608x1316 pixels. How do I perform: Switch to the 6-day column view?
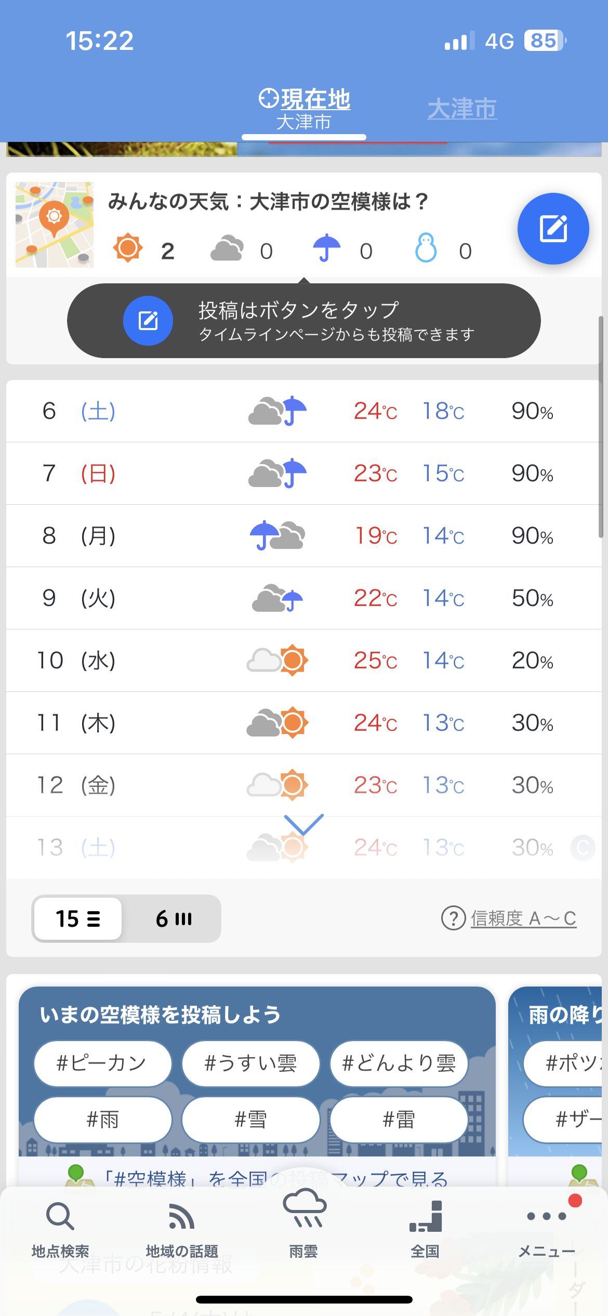click(174, 919)
